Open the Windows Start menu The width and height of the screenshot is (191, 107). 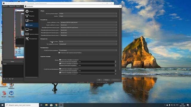point(2,105)
